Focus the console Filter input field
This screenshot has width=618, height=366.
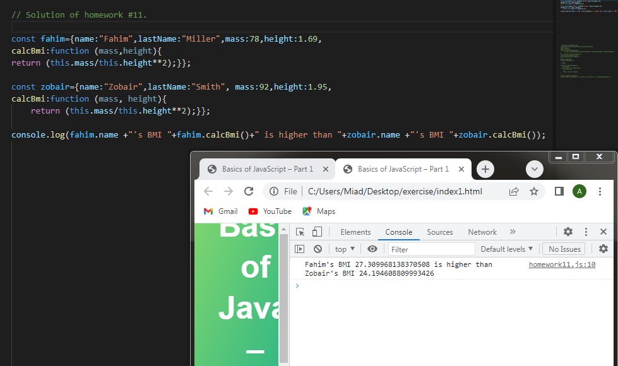point(432,249)
